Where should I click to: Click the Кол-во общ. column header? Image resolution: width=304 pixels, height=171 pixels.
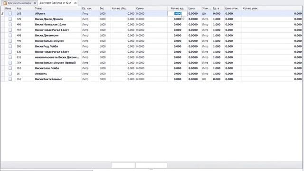(123, 9)
